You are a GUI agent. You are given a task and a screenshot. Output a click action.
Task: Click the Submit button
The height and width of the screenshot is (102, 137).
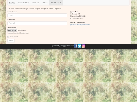(x=11, y=41)
